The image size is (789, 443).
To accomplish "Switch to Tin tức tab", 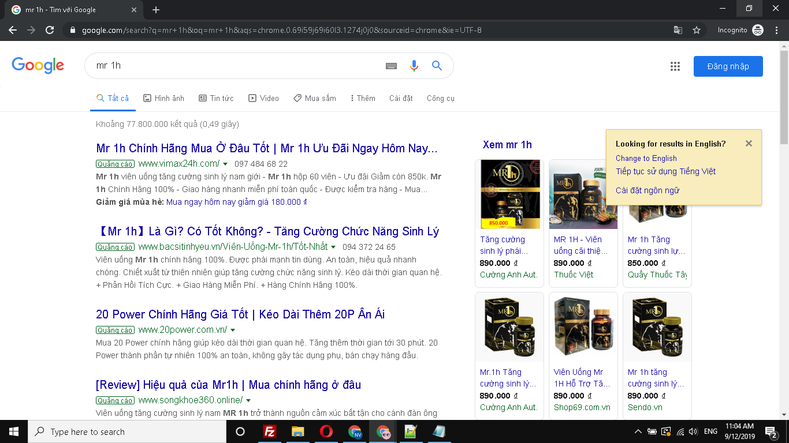I will click(216, 98).
